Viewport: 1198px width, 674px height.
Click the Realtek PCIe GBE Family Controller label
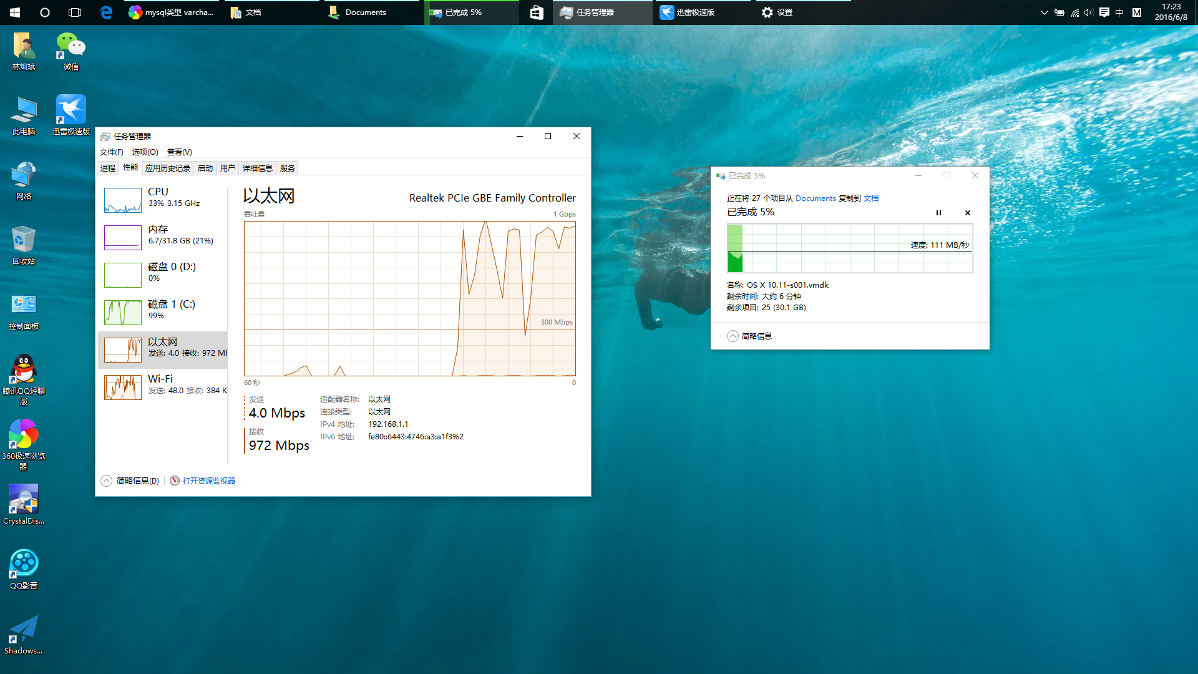pos(492,198)
